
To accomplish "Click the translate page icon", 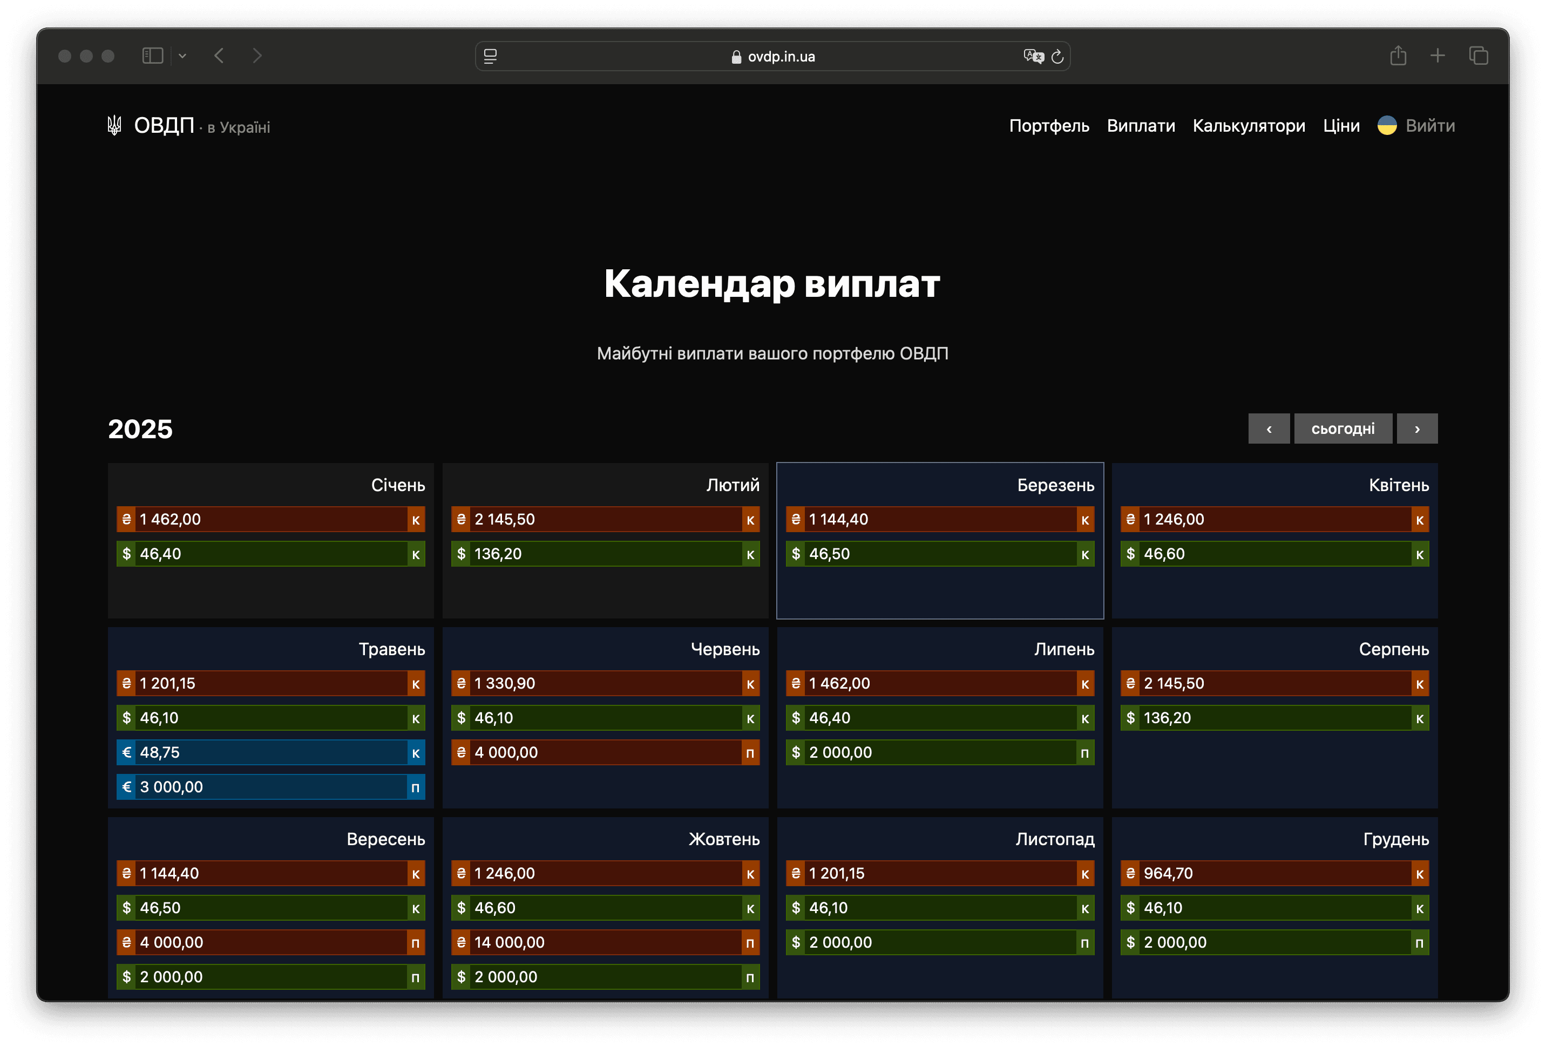I will (x=1033, y=57).
